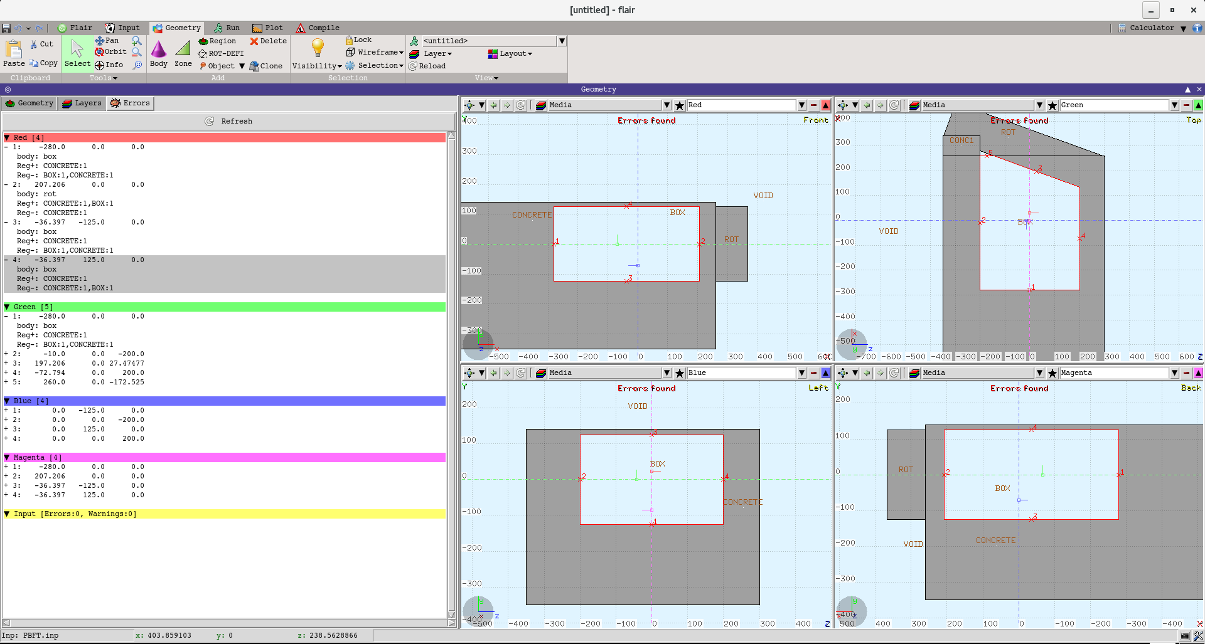Toggle Lock on selection
This screenshot has width=1205, height=644.
(358, 40)
